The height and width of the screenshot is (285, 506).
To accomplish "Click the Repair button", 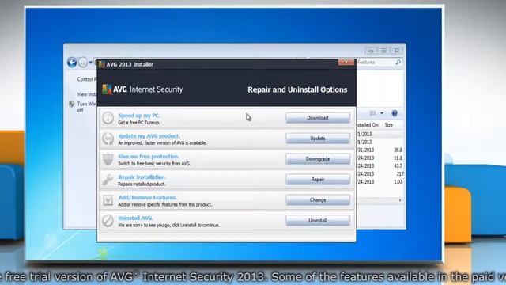I will point(318,180).
